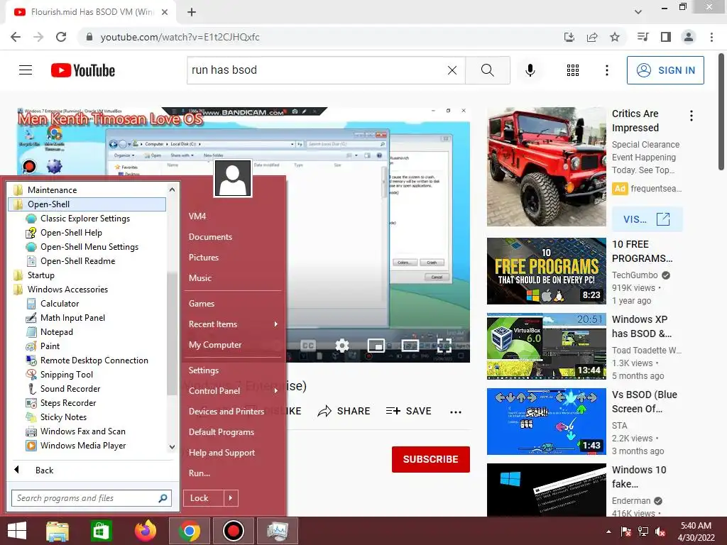Click the video player settings gear
The width and height of the screenshot is (727, 545).
coord(342,346)
